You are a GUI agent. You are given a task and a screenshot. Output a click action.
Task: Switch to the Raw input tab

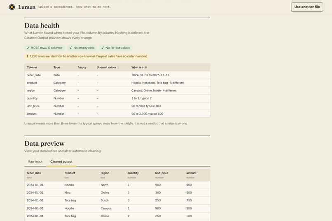pos(35,162)
